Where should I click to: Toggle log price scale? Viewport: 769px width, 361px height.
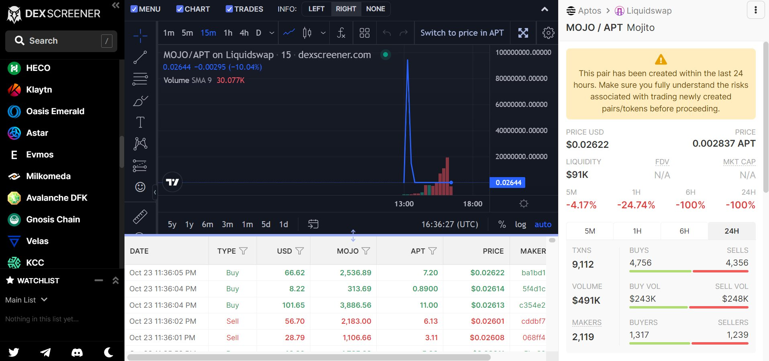point(520,224)
